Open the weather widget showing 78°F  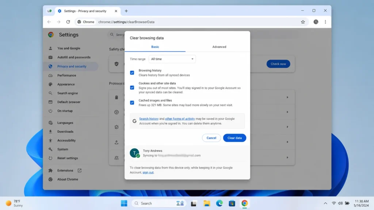(x=14, y=203)
